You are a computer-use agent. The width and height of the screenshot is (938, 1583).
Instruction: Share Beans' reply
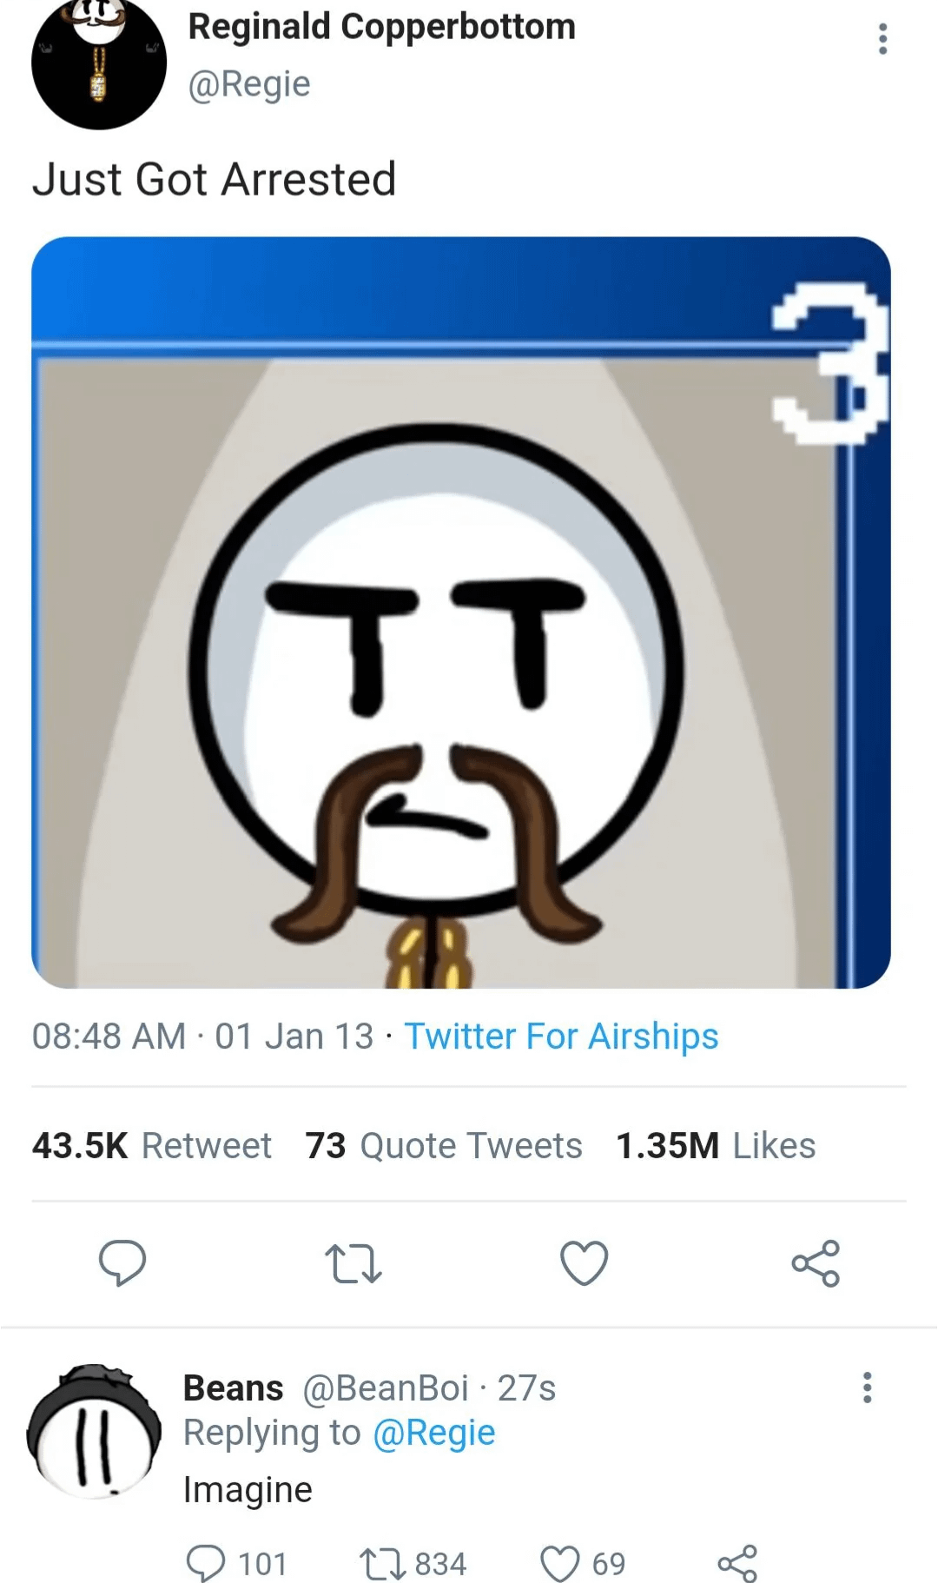coord(737,1564)
